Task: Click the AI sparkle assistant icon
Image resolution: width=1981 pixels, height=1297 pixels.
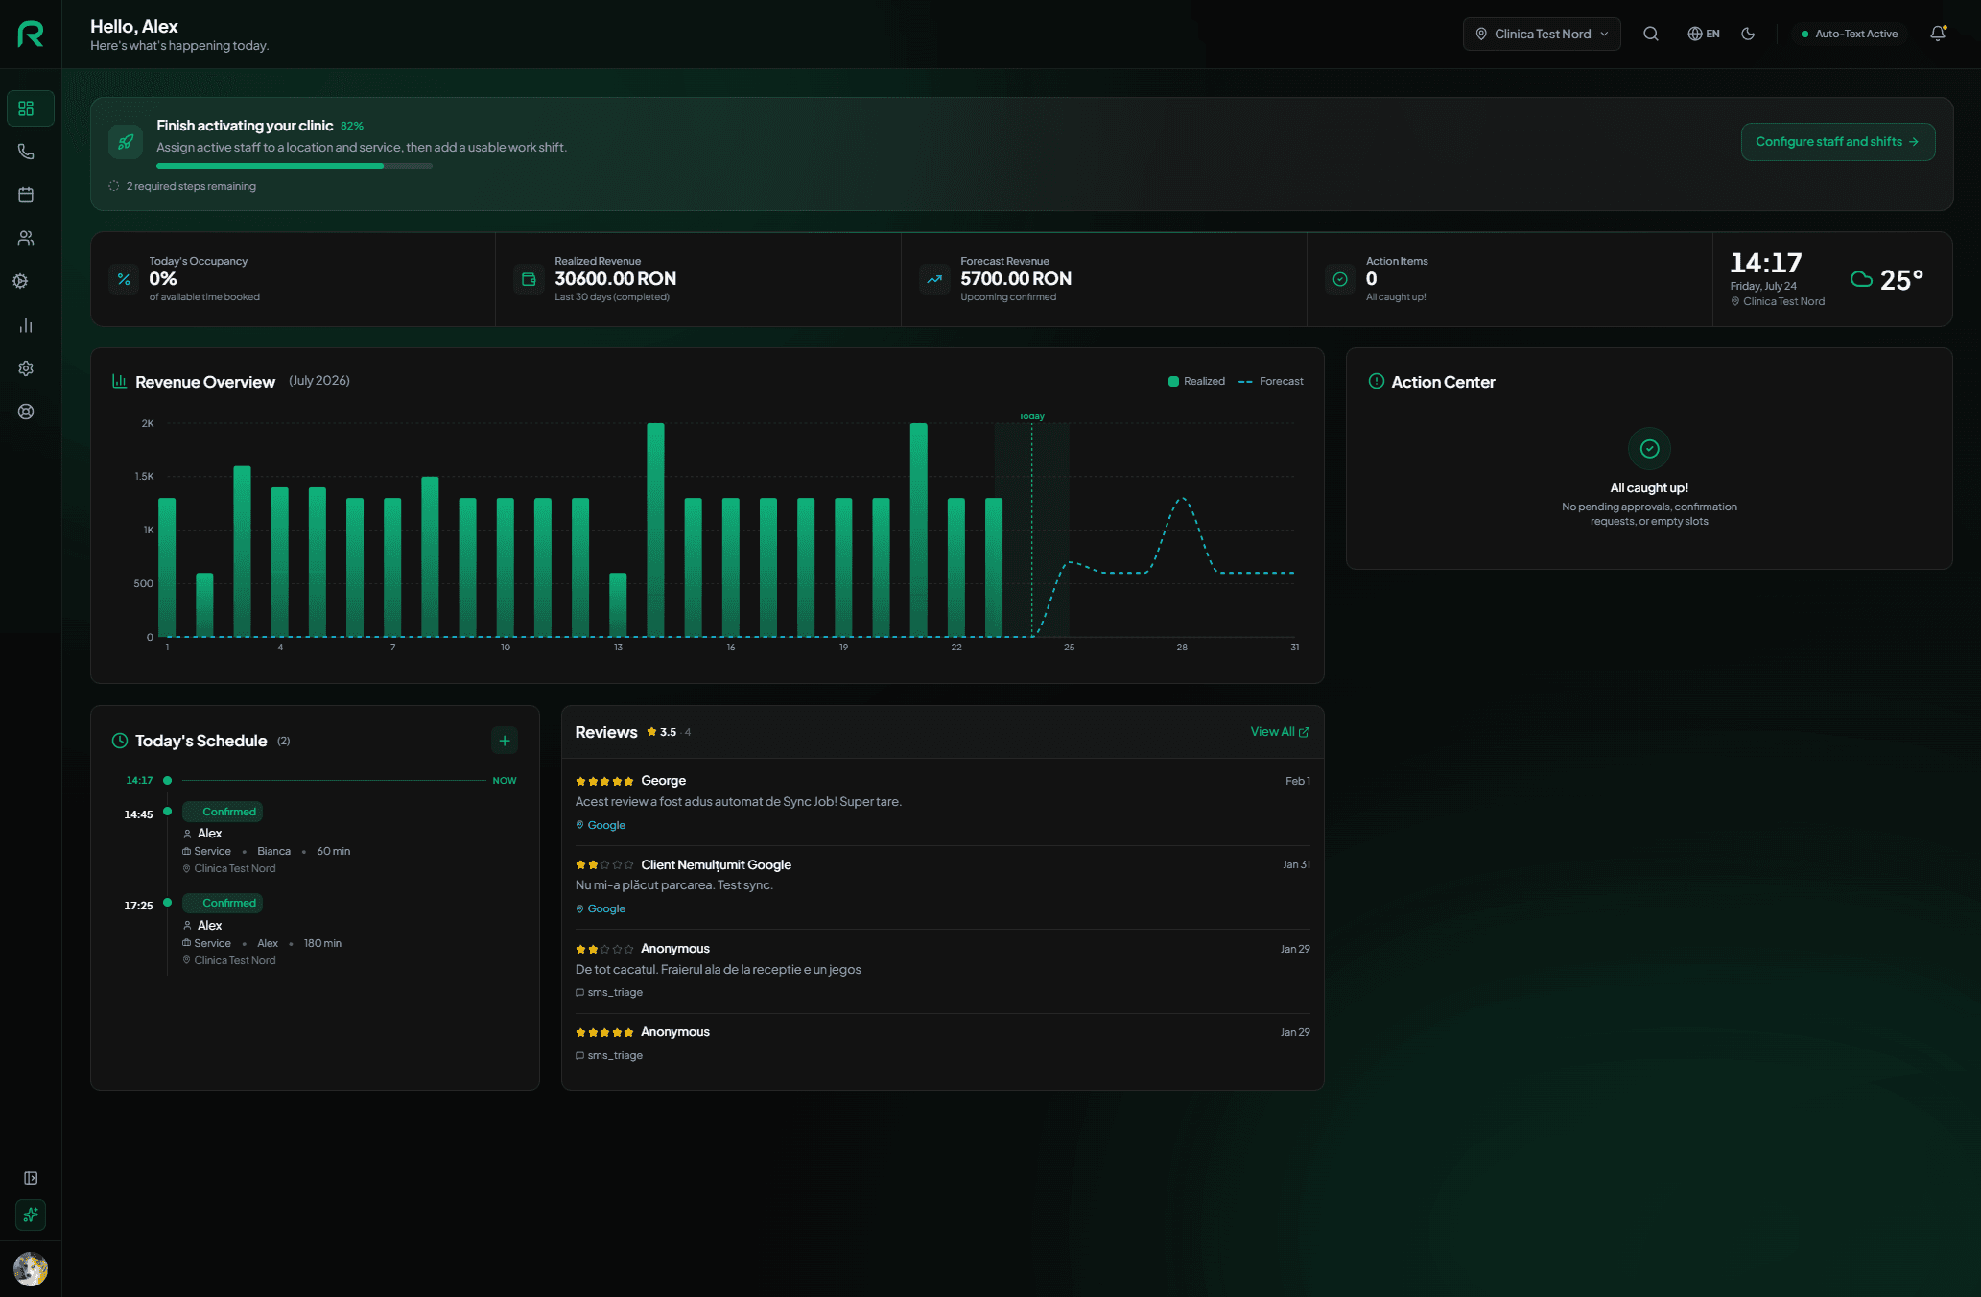Action: pyautogui.click(x=31, y=1214)
